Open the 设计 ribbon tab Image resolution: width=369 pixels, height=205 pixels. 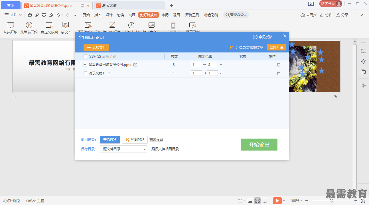click(109, 15)
